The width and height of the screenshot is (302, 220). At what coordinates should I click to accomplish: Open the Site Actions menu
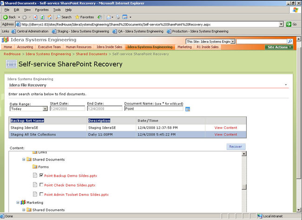click(x=279, y=47)
